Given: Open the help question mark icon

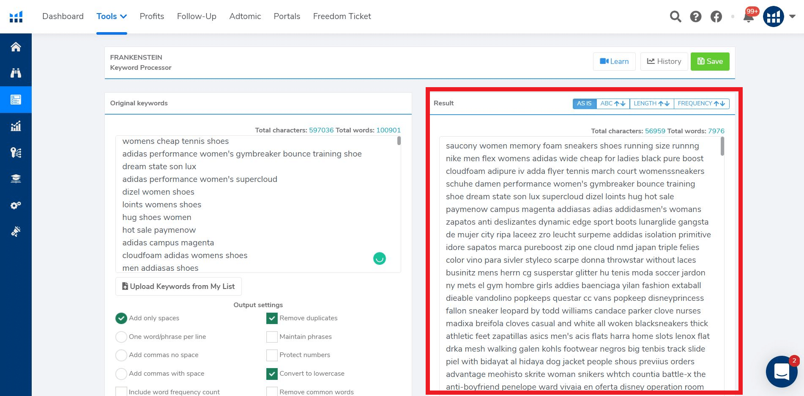Looking at the screenshot, I should click(696, 16).
